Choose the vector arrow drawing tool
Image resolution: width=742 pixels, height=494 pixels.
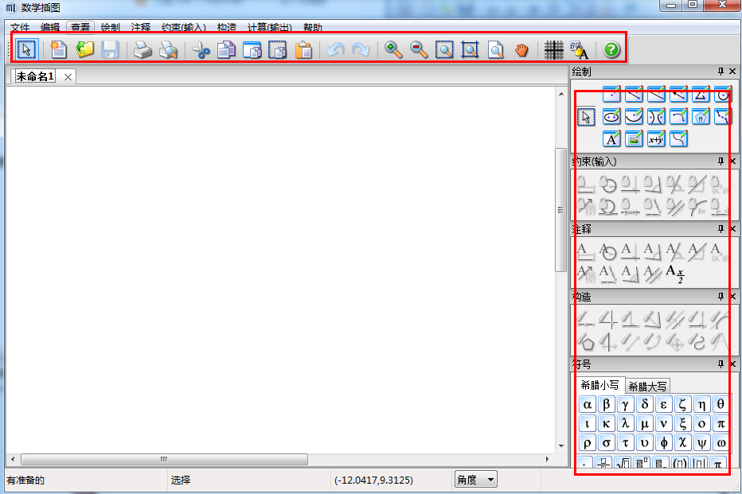pos(678,94)
